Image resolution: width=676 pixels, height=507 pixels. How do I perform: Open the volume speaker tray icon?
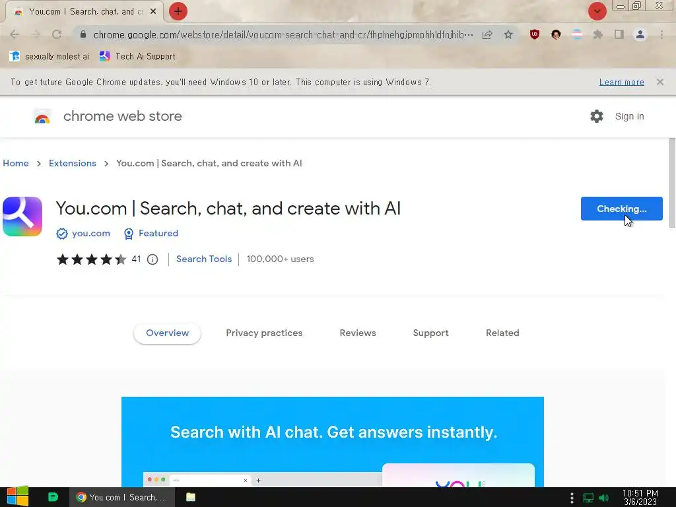pyautogui.click(x=604, y=498)
